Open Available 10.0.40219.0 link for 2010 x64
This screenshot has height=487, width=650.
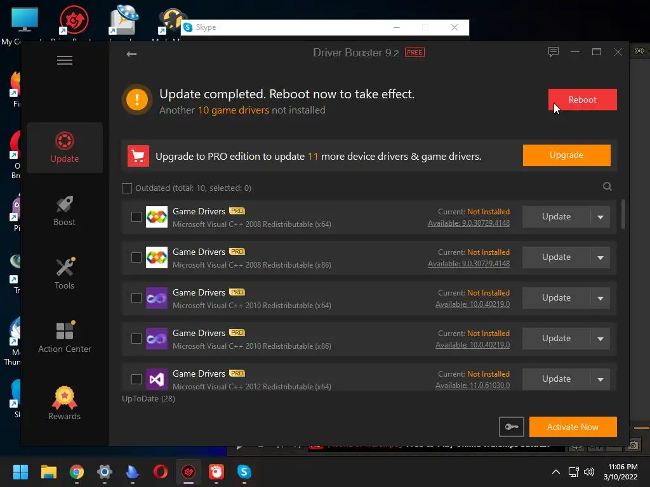(x=472, y=304)
